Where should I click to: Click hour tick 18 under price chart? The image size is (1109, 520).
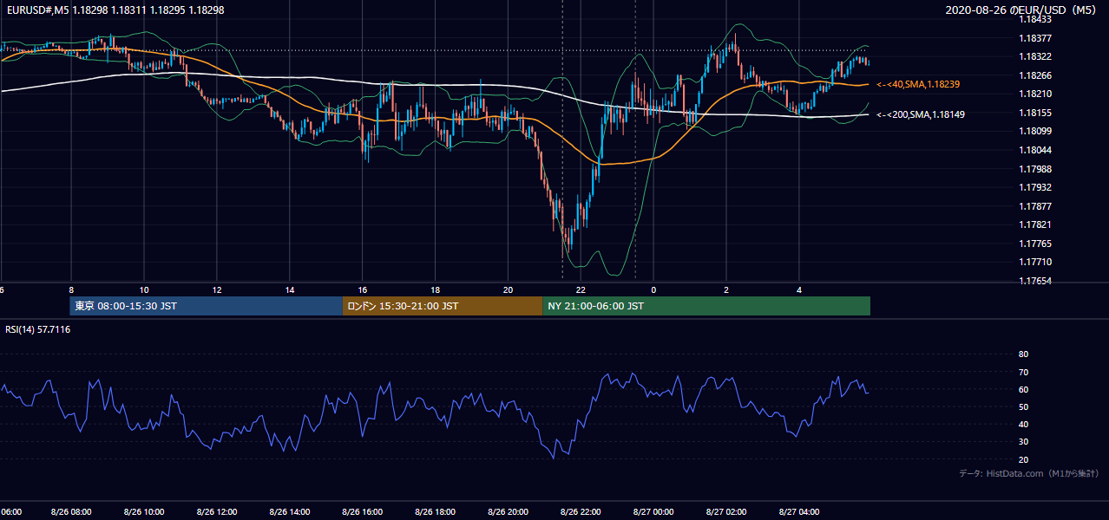click(436, 290)
